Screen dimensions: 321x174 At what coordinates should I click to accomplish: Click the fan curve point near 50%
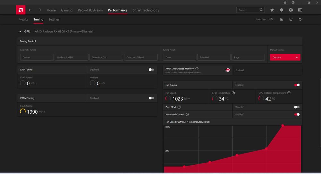(x=266, y=149)
